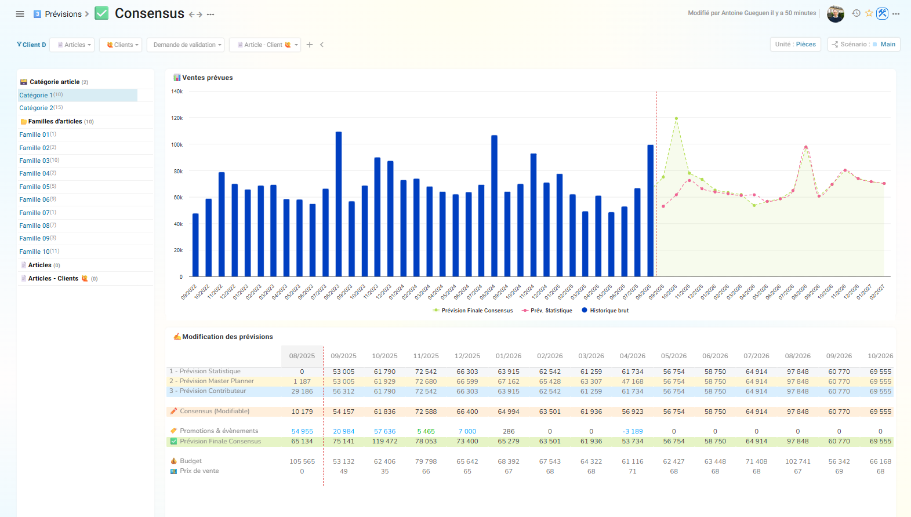Open the Clients filter dropdown
The height and width of the screenshot is (517, 911).
pyautogui.click(x=121, y=45)
